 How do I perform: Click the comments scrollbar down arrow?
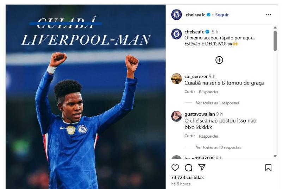tap(275, 156)
